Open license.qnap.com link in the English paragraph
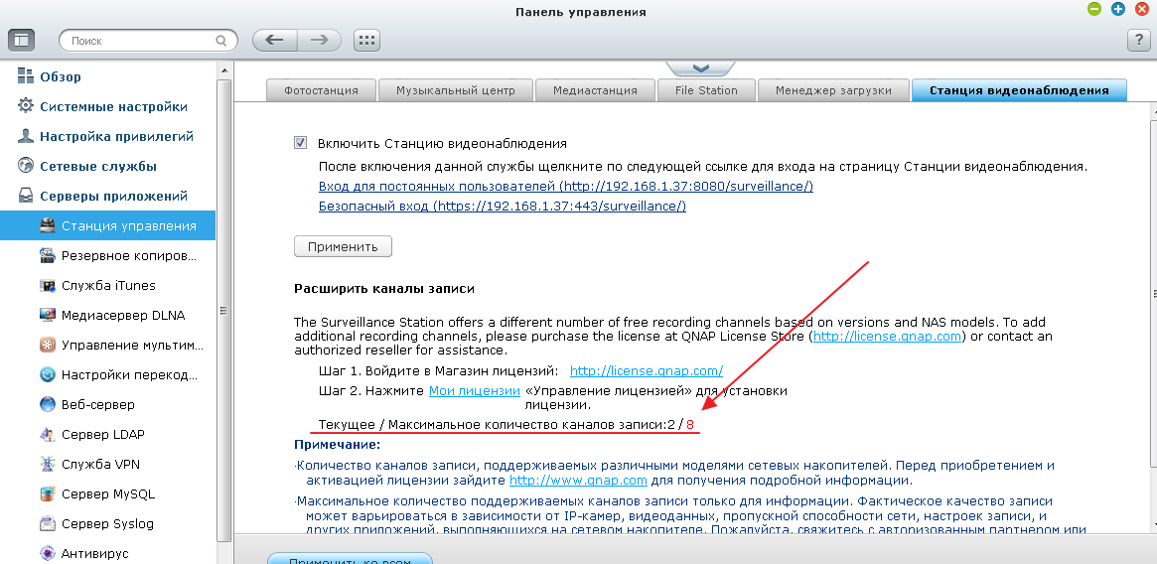The height and width of the screenshot is (564, 1157). 888,336
